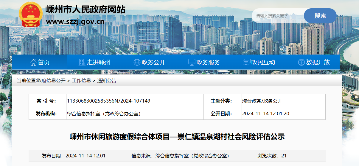This screenshot has width=359, height=166.
Task: Click the 发布机构 label cell
Action: click(x=47, y=114)
